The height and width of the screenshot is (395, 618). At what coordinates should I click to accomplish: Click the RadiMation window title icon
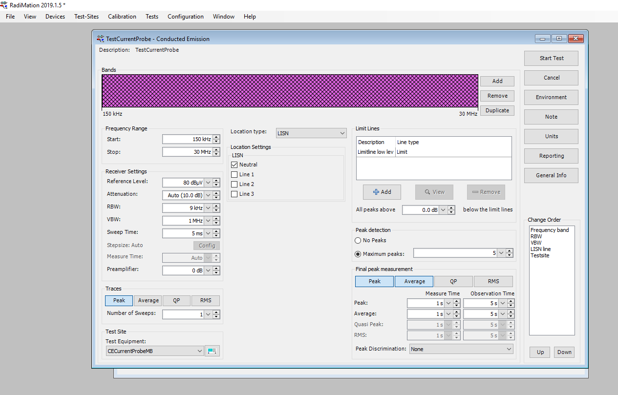click(4, 5)
